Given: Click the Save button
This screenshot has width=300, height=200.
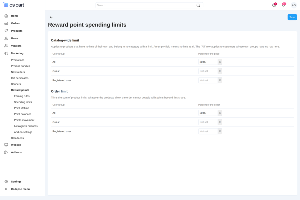Looking at the screenshot, I should click(x=292, y=17).
